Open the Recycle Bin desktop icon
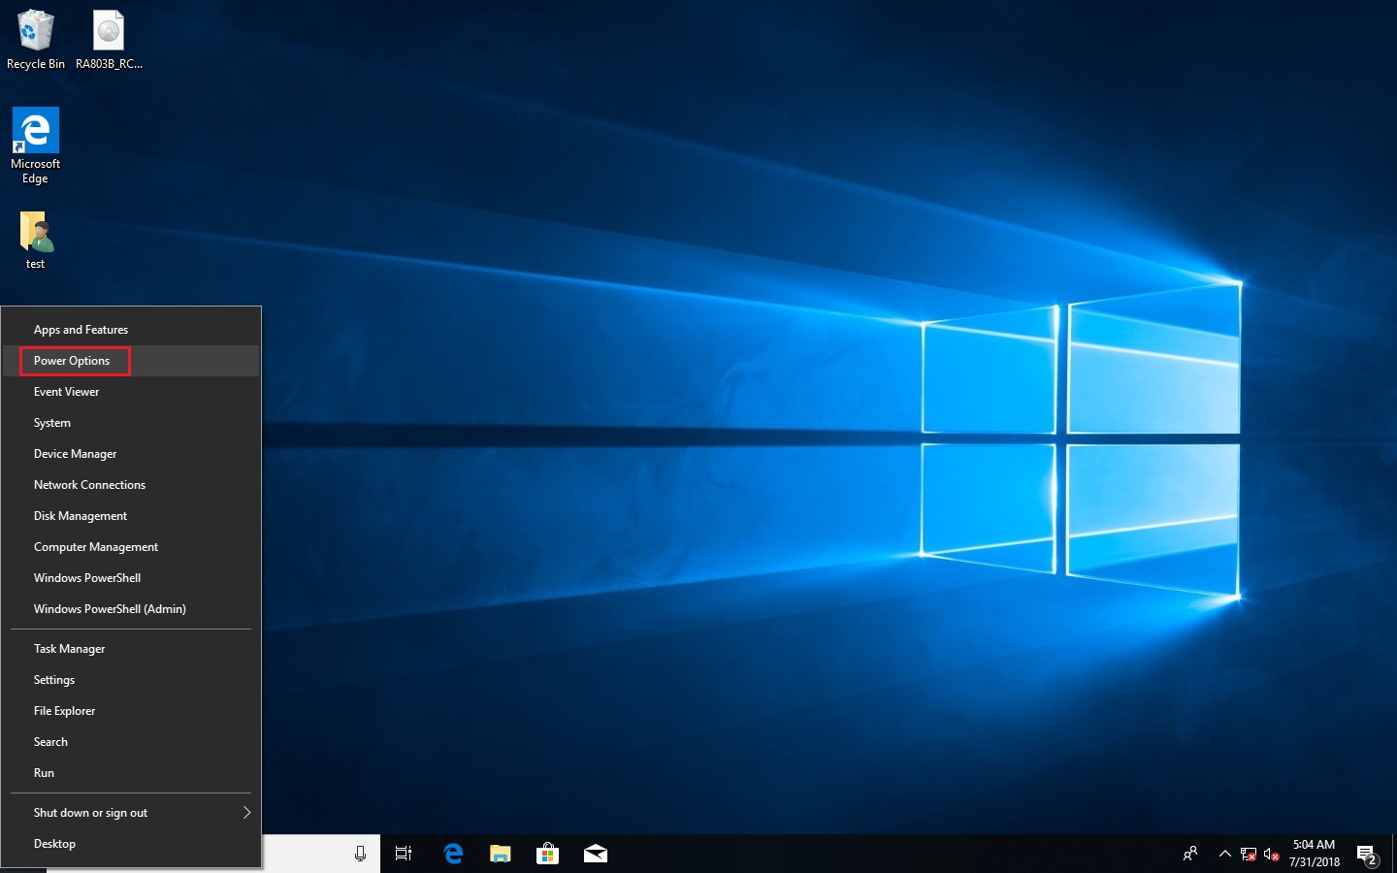Image resolution: width=1397 pixels, height=873 pixels. 35,40
